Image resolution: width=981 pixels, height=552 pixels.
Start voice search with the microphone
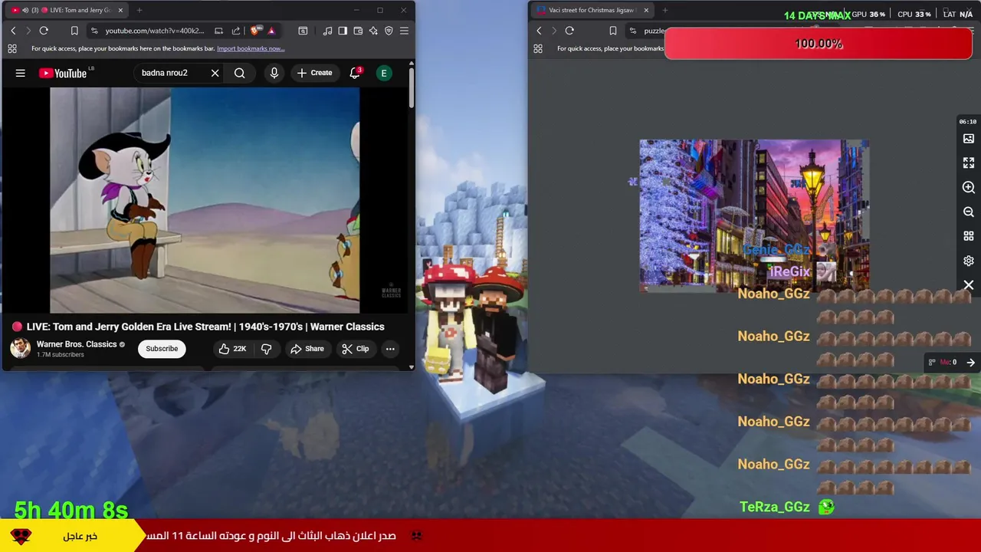click(274, 73)
